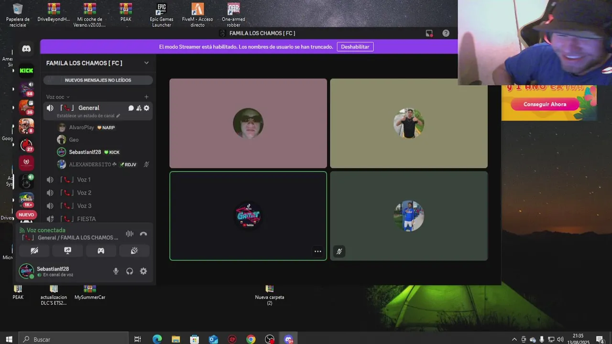Open Windows notification center

(x=600, y=339)
